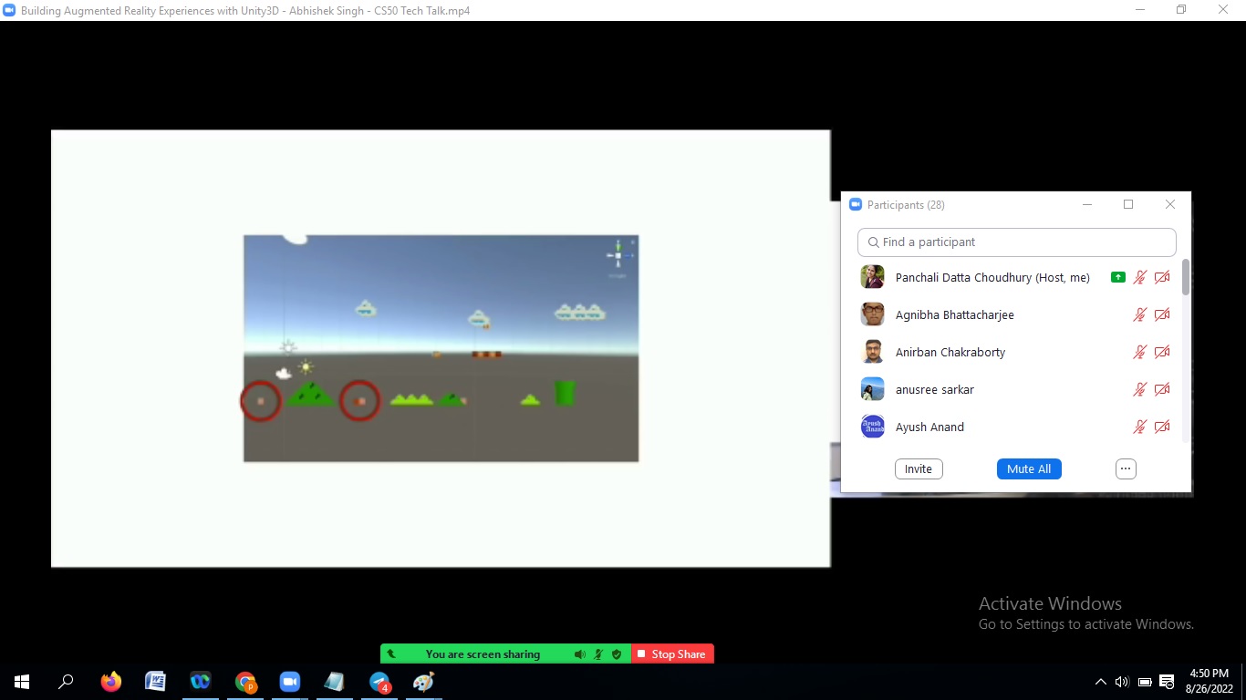Image resolution: width=1246 pixels, height=700 pixels.
Task: Open Microsoft Word from the taskbar
Action: click(156, 681)
